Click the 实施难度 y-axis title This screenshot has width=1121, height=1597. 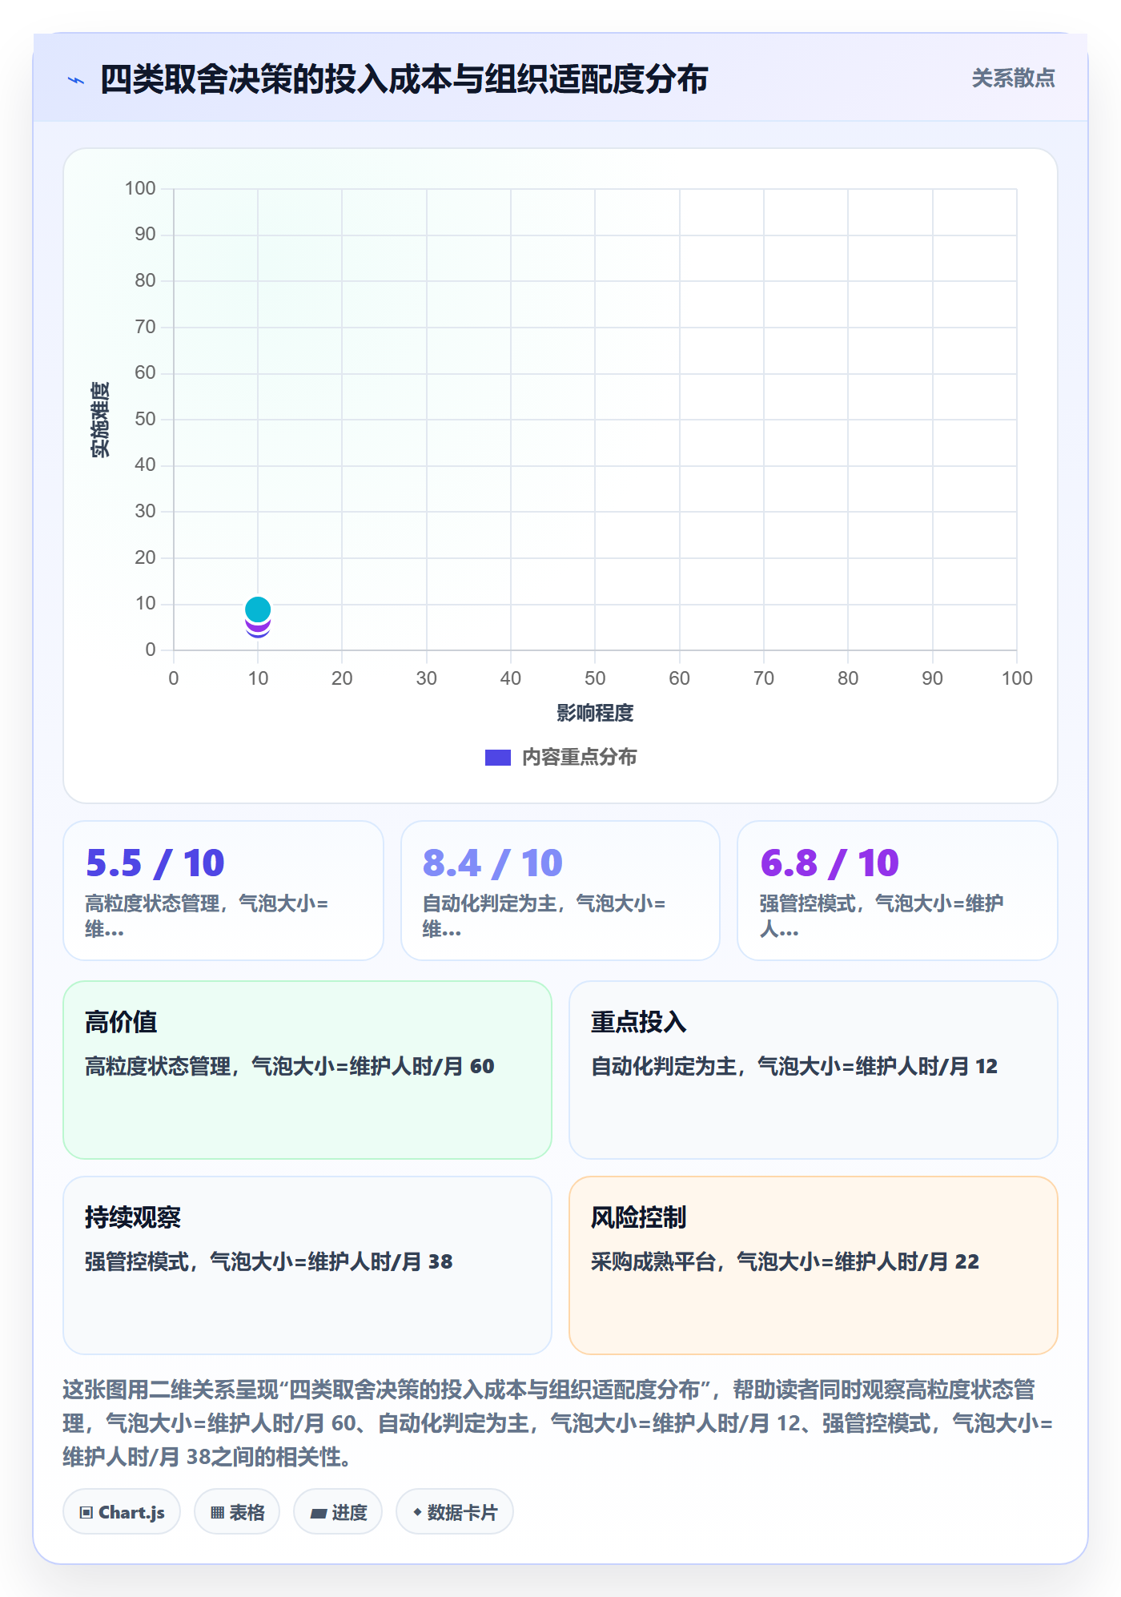click(100, 420)
